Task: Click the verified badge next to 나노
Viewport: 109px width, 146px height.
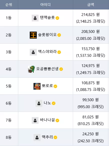Action: pyautogui.click(x=53, y=103)
